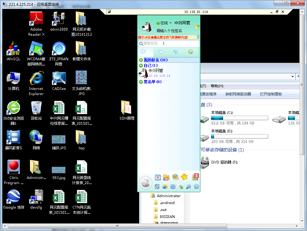This screenshot has width=307, height=231.
Task: Open the SDH原理 folder on desktop
Action: pyautogui.click(x=127, y=110)
